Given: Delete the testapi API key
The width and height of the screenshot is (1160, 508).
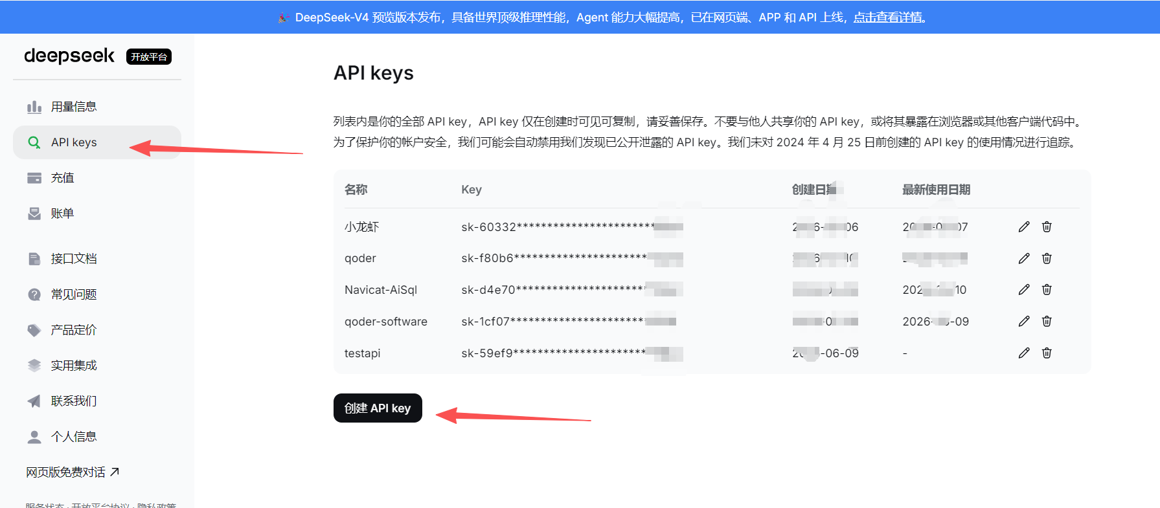Looking at the screenshot, I should click(1047, 353).
